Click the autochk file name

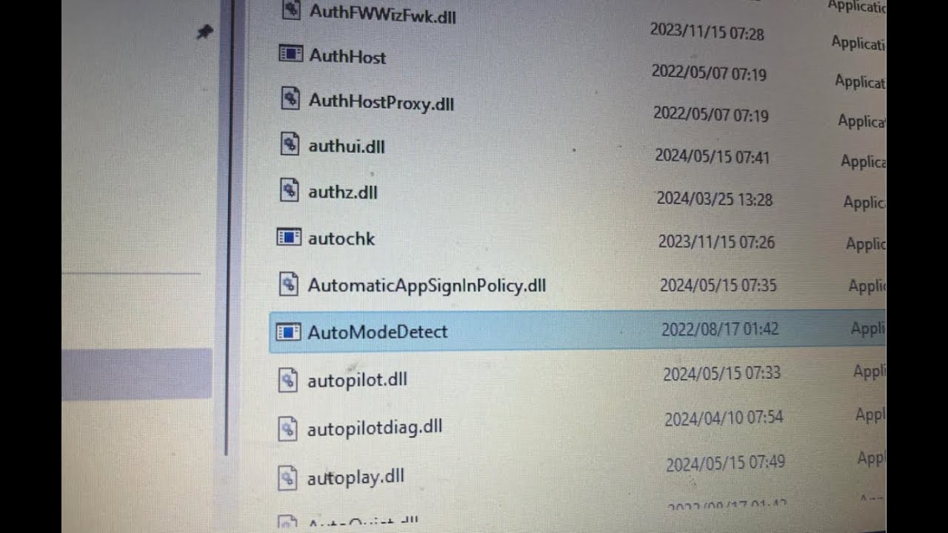341,238
